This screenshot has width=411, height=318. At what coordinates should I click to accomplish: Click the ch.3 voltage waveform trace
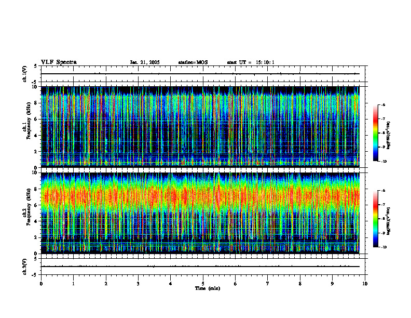(x=200, y=267)
